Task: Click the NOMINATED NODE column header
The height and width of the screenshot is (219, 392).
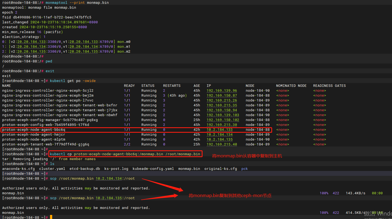Action: tap(291, 86)
